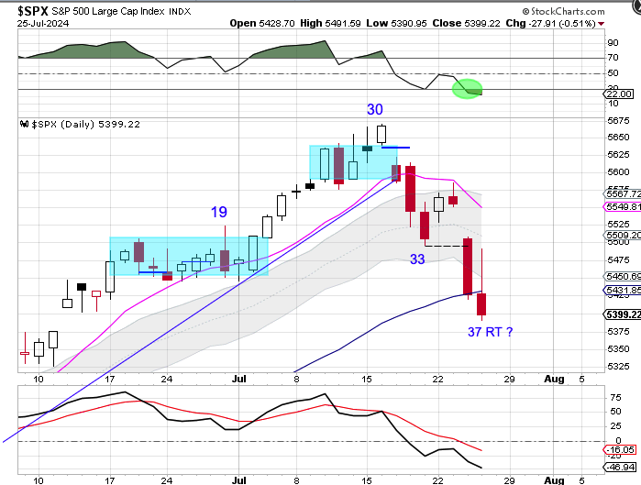Image resolution: width=641 pixels, height=485 pixels.
Task: Click the '22' date label under price panel
Action: click(x=437, y=380)
